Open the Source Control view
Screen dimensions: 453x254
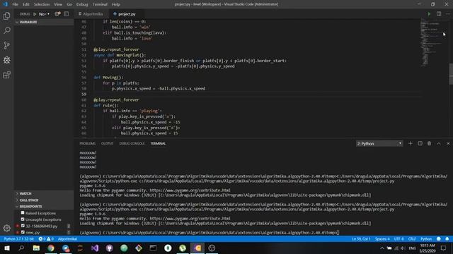coord(6,45)
